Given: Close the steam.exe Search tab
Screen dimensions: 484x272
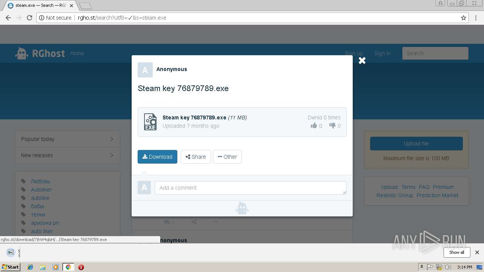Looking at the screenshot, I should coord(71,6).
